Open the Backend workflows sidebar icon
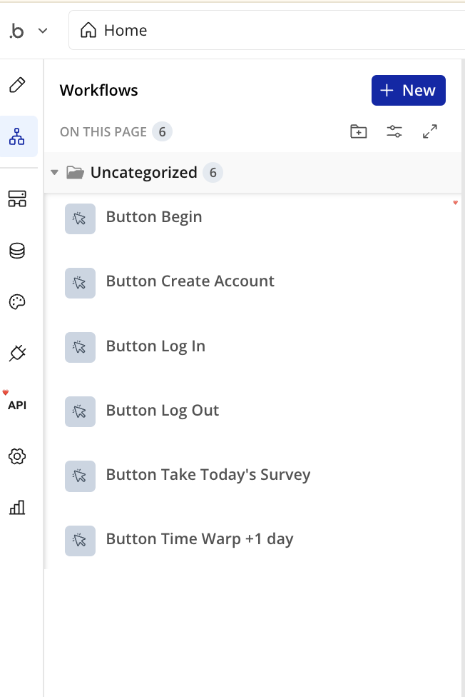Viewport: 465px width, 697px height. (x=17, y=199)
